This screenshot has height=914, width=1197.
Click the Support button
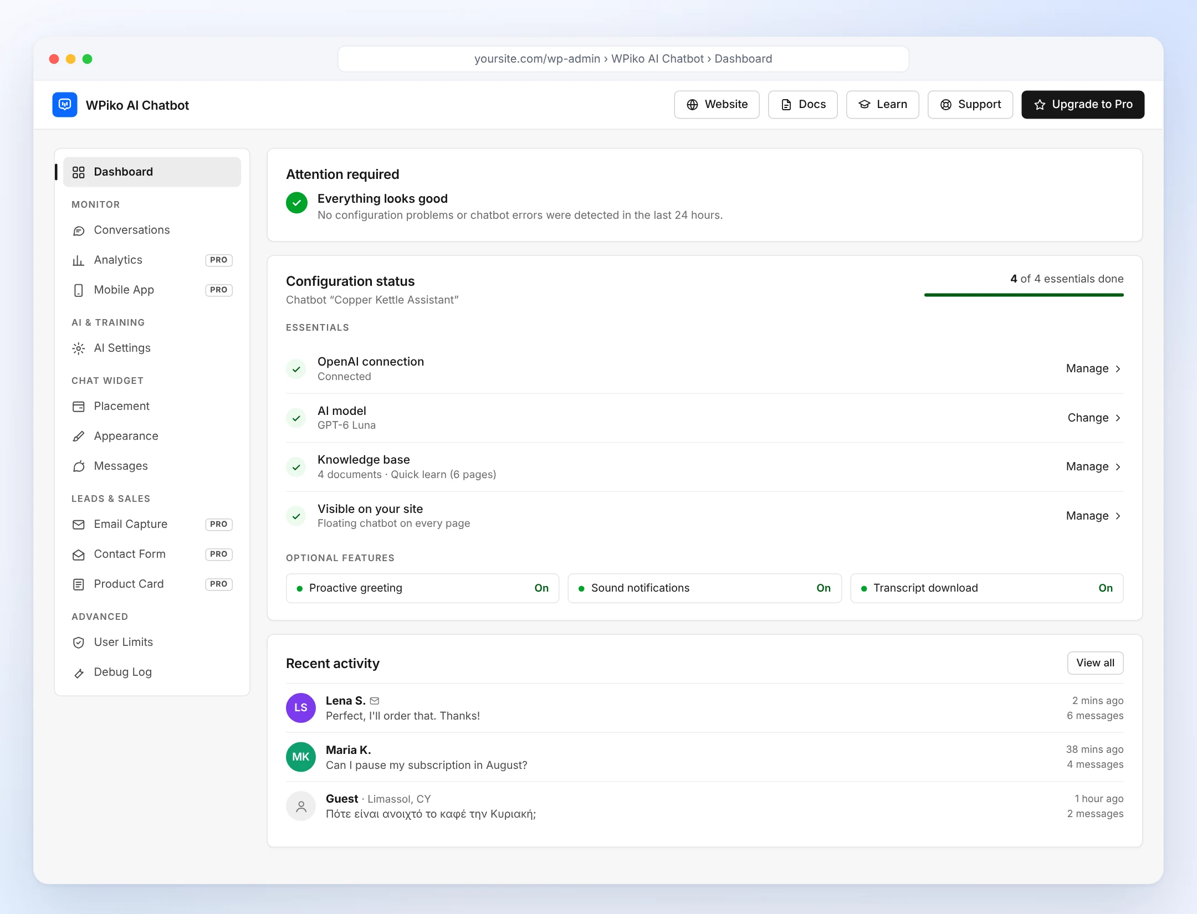click(x=970, y=105)
